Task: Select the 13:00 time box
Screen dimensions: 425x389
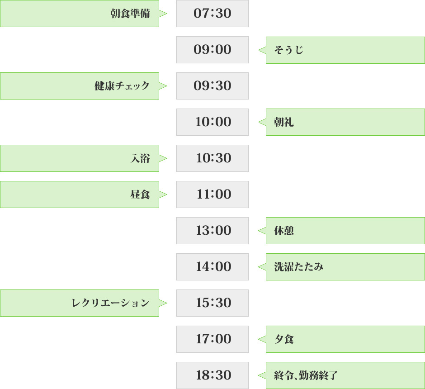Action: pyautogui.click(x=212, y=231)
